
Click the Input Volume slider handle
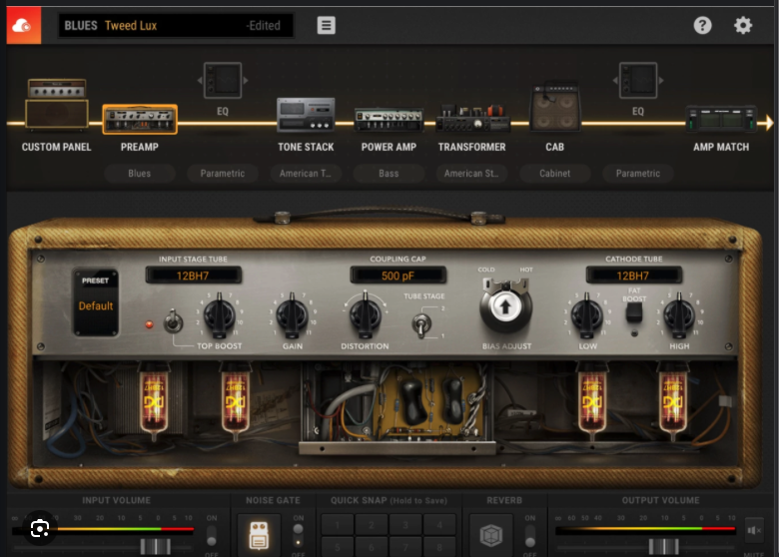pyautogui.click(x=156, y=547)
